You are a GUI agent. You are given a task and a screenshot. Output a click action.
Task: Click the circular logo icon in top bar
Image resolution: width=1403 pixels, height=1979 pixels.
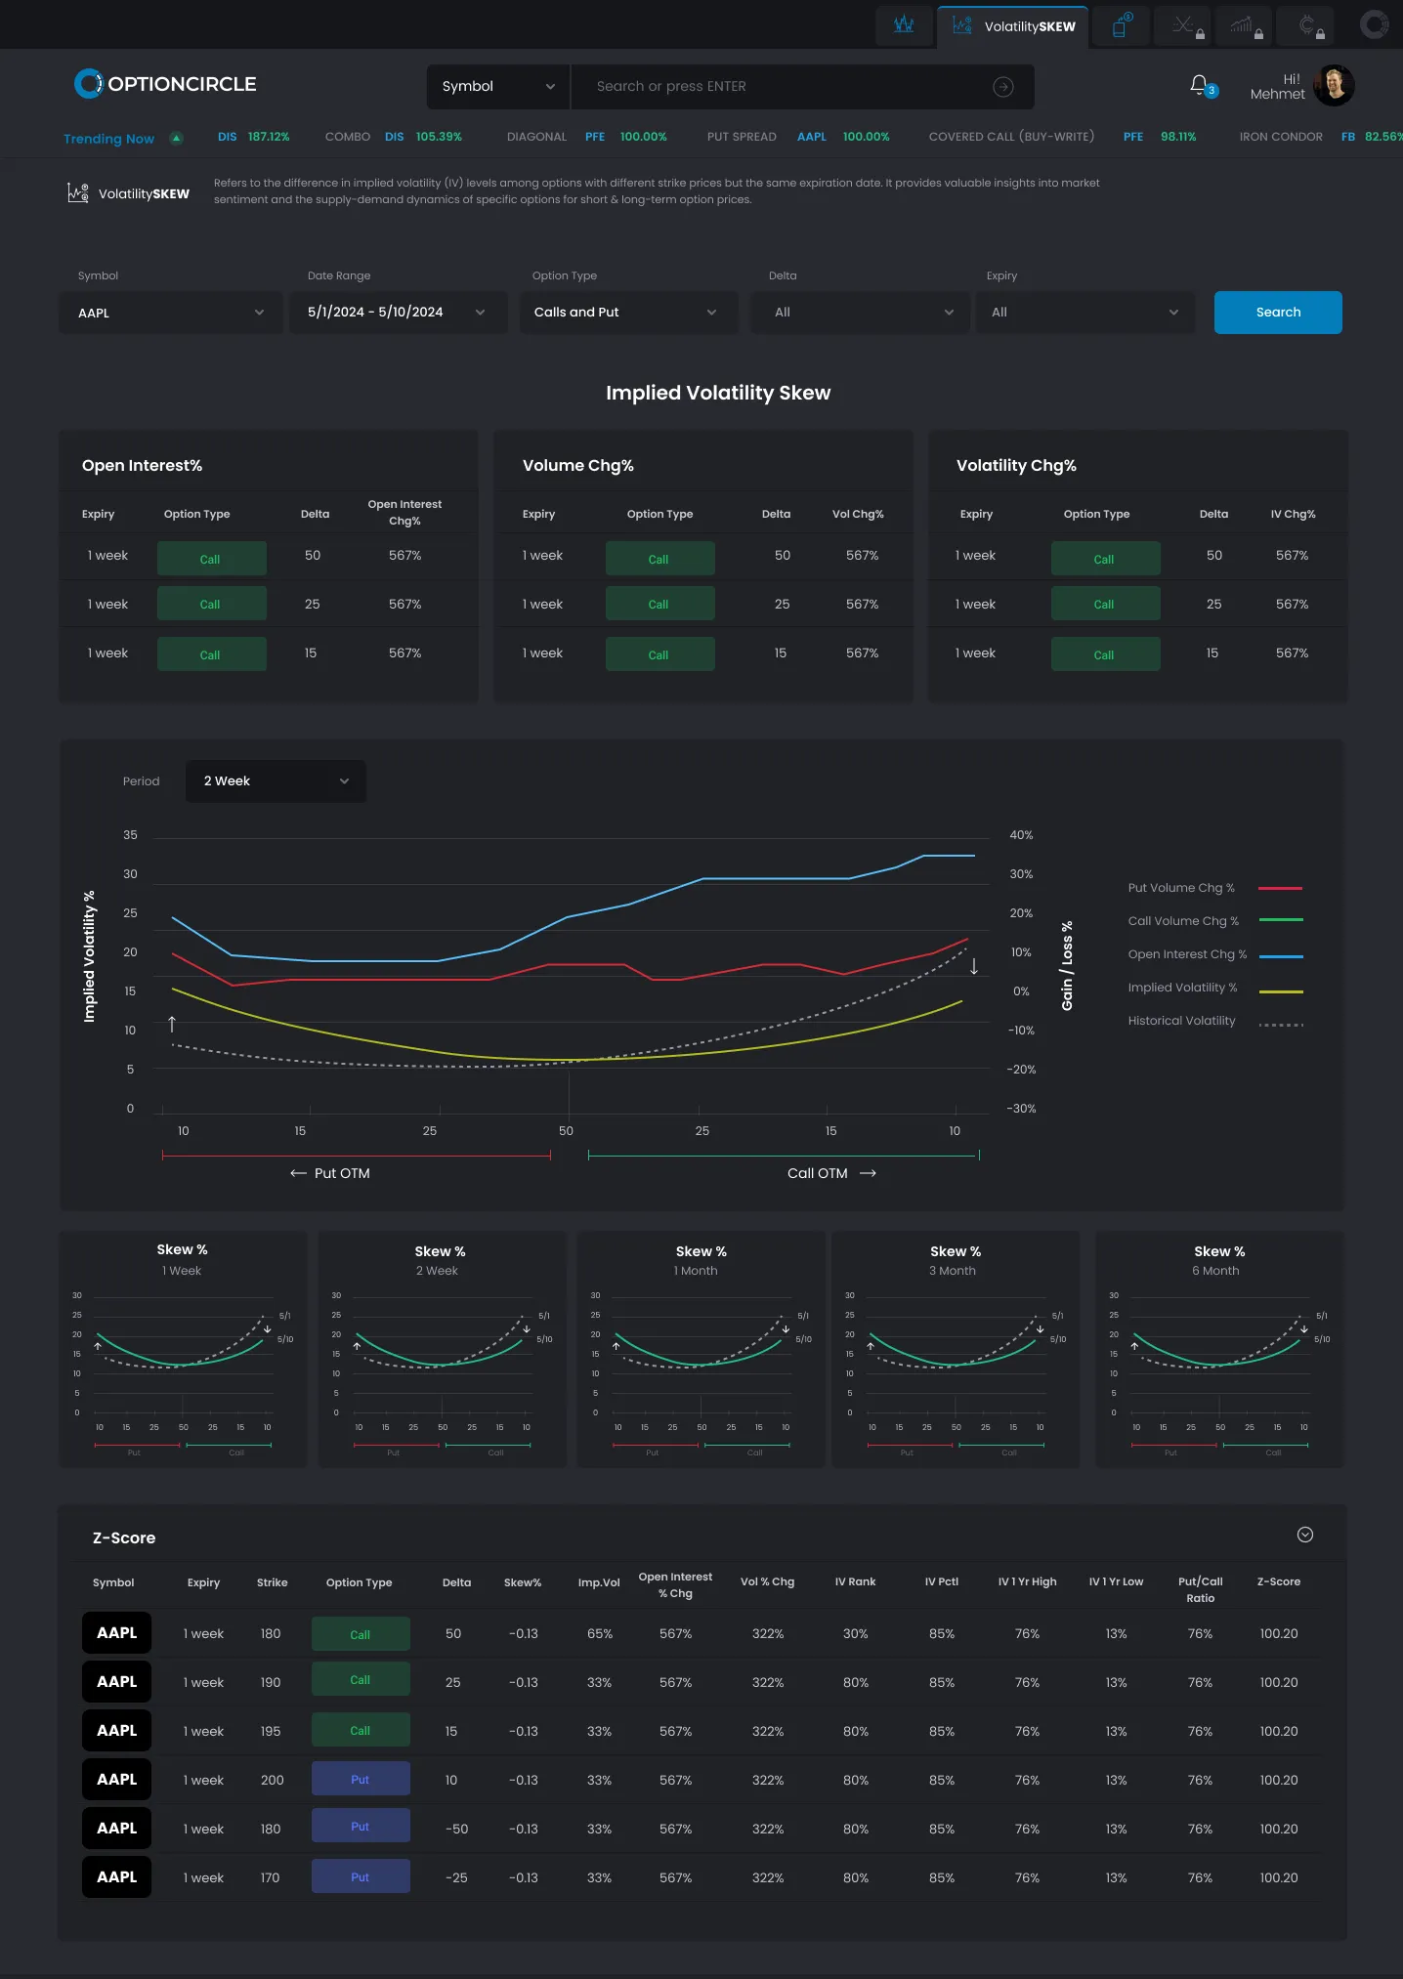(1375, 24)
